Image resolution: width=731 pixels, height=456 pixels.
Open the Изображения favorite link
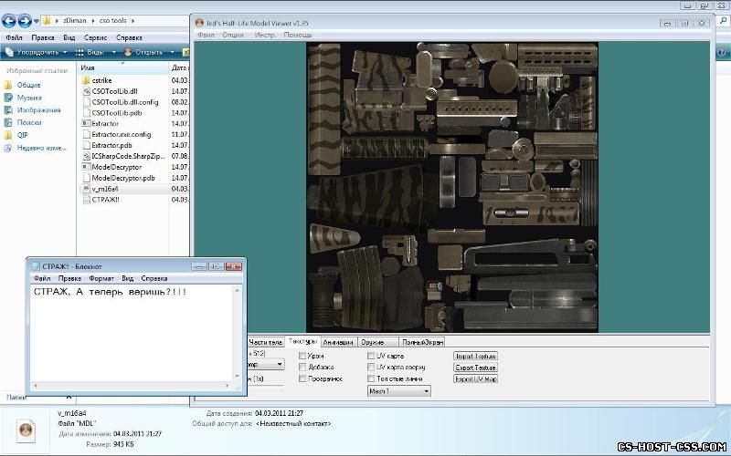38,110
